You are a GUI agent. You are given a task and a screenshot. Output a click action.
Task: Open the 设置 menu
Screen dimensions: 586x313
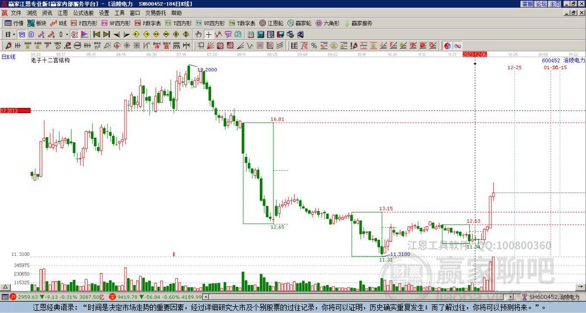tap(104, 13)
